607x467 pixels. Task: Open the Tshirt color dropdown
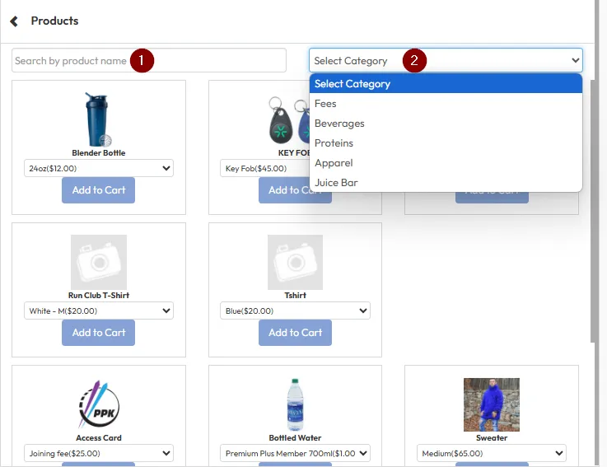[x=296, y=311]
